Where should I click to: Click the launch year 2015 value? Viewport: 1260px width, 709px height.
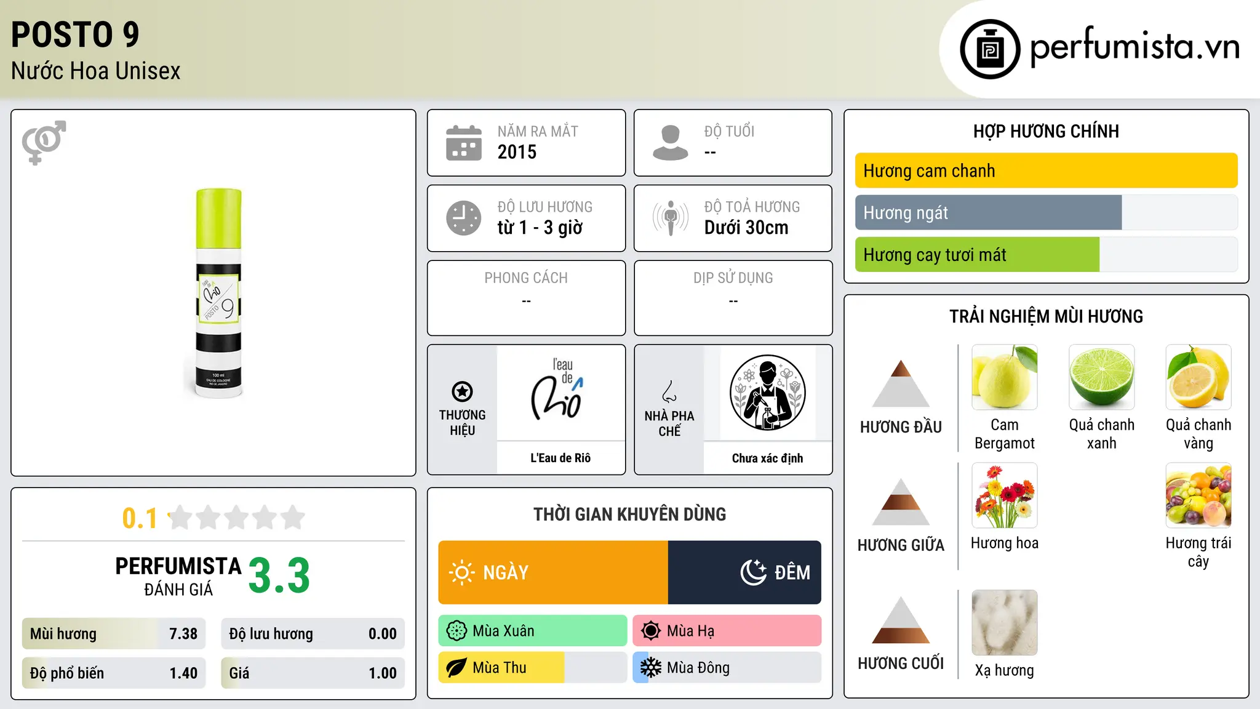coord(517,152)
